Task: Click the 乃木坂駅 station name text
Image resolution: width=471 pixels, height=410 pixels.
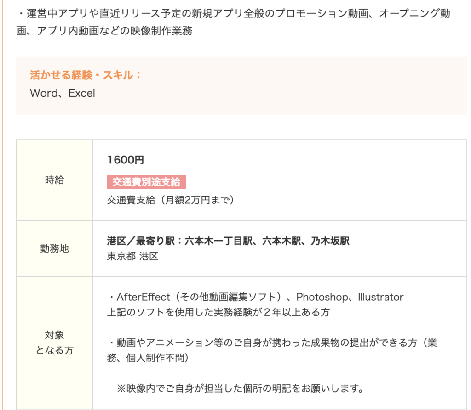Action: 330,241
